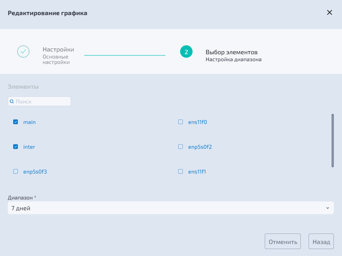Check the ens11f1 checkbox

181,172
